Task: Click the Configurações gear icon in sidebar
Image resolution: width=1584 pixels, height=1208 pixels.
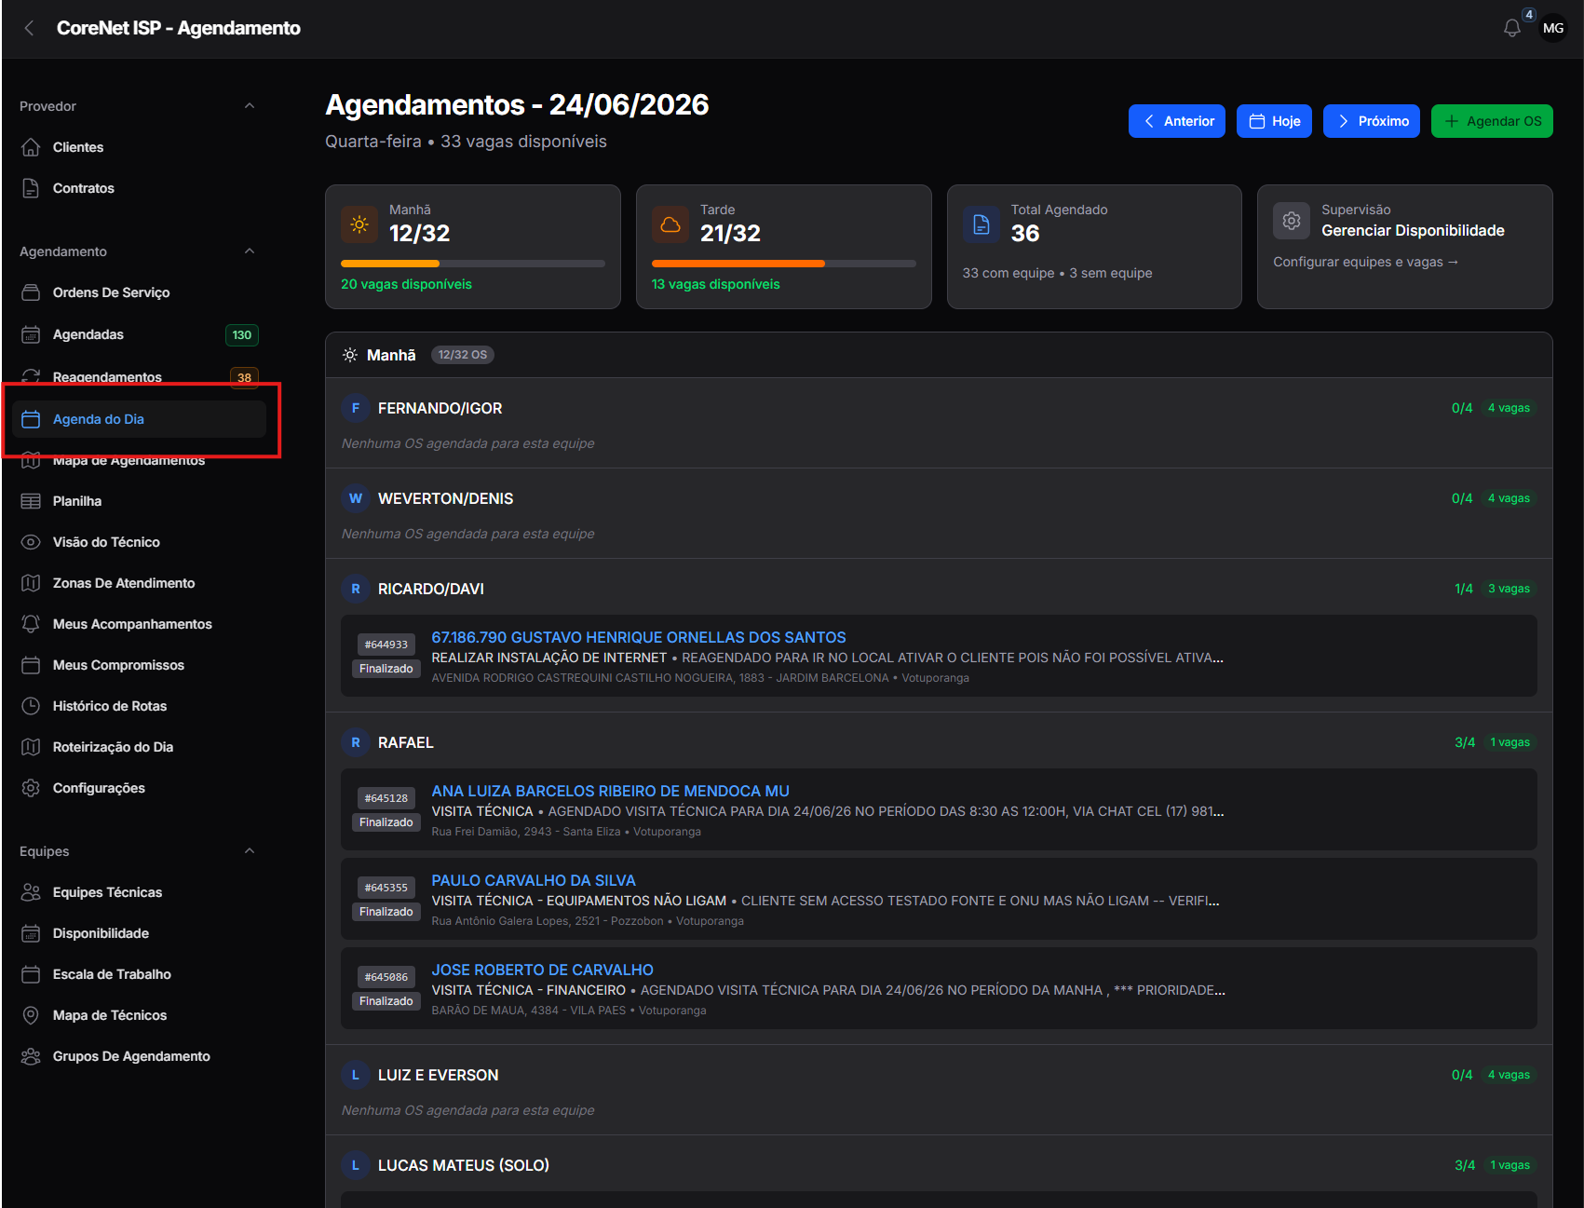Action: (x=31, y=788)
